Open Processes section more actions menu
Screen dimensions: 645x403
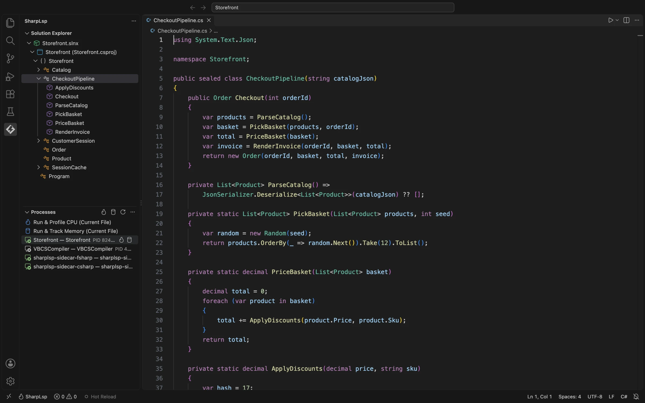(132, 212)
